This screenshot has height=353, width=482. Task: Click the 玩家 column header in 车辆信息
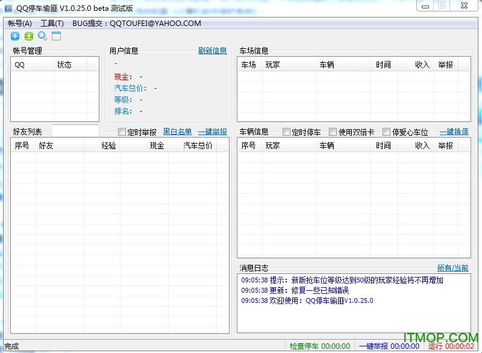(289, 146)
